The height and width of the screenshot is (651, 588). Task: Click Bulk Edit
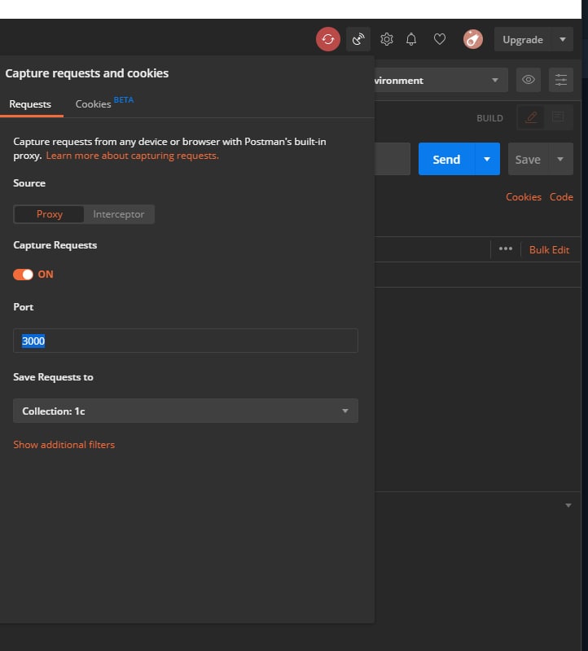pos(549,250)
